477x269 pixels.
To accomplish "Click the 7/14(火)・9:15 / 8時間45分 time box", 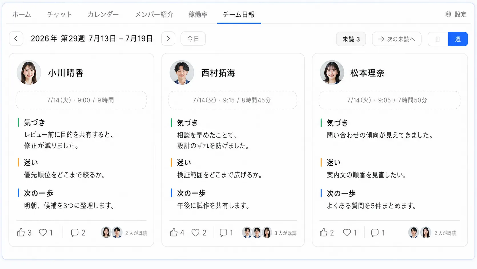I will tap(233, 100).
